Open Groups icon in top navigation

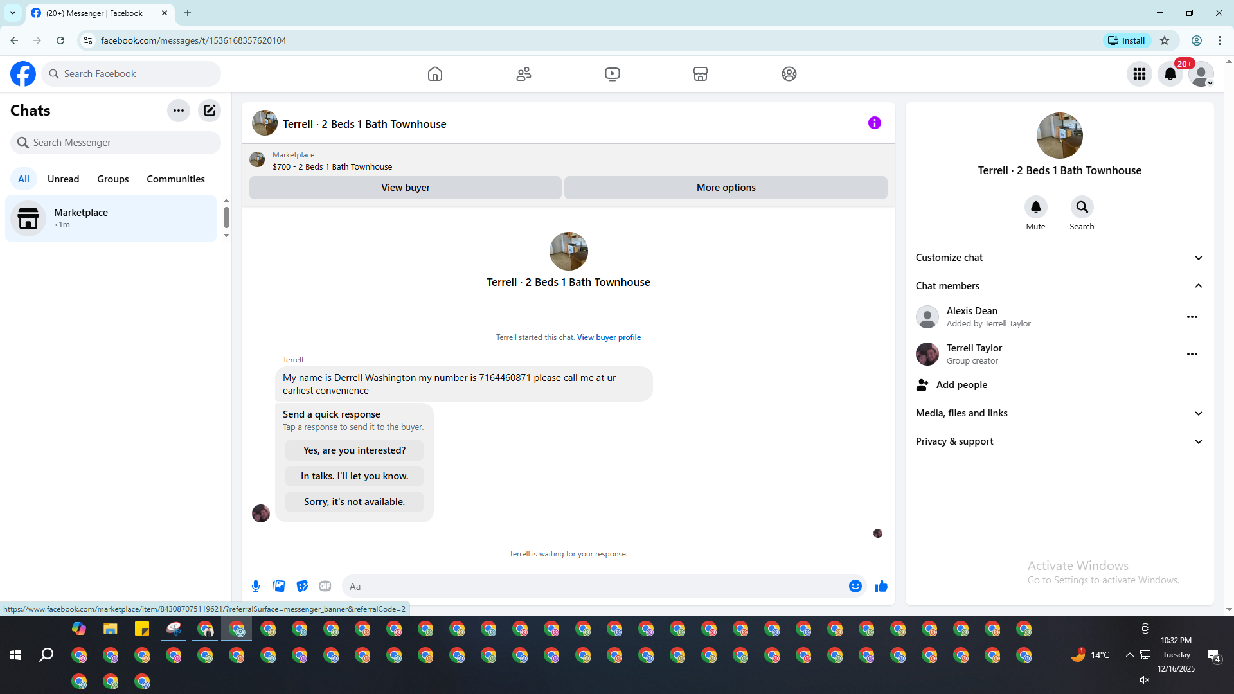coord(789,74)
